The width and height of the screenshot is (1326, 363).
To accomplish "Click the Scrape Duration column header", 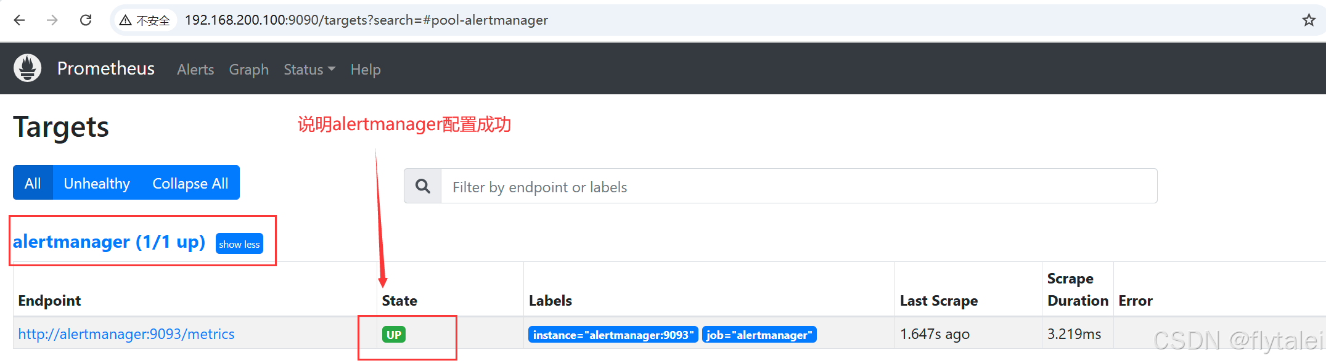I will [1078, 290].
